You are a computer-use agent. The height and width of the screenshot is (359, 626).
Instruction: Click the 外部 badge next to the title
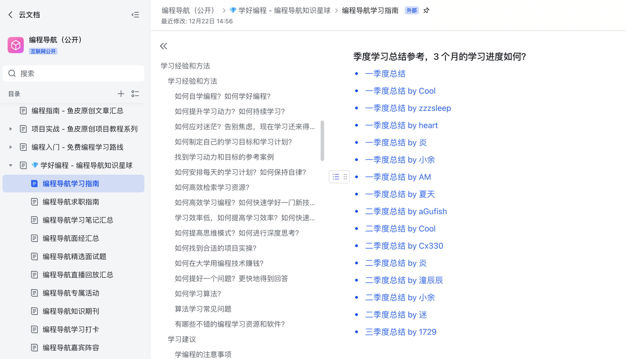point(412,10)
